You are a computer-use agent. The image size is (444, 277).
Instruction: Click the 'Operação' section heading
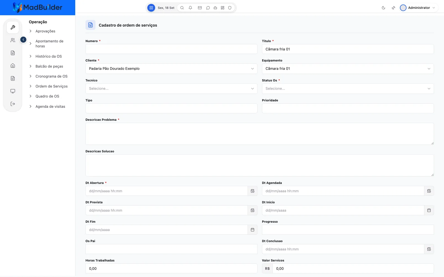38,22
